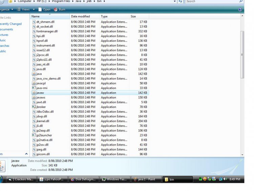Click the Open toolbar button
This screenshot has width=254, height=191.
click(x=44, y=9)
